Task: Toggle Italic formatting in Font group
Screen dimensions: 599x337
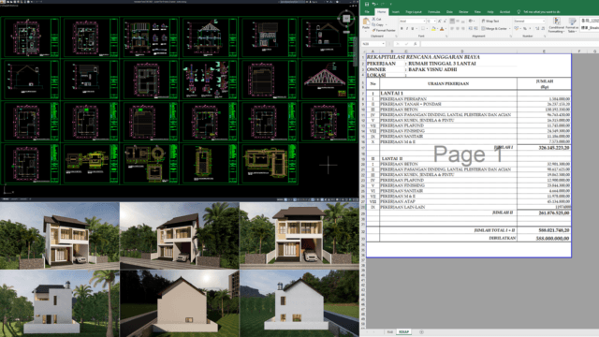Action: pyautogui.click(x=407, y=29)
